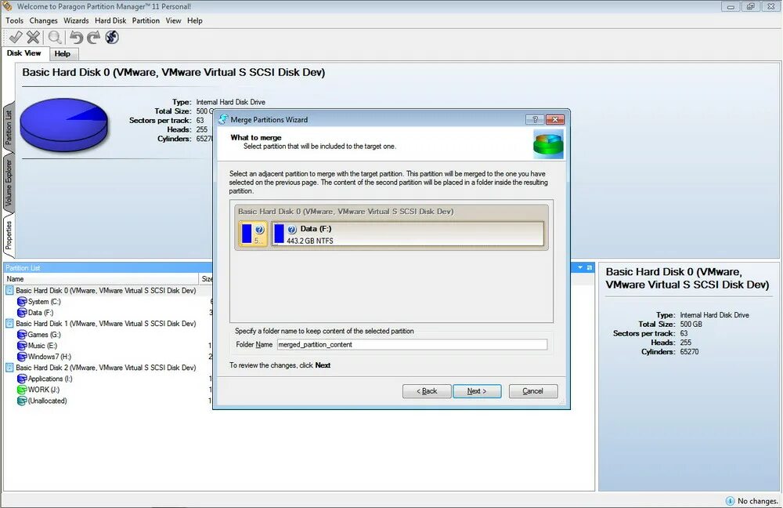783x508 pixels.
Task: Select Basic Hard Disk 0 row in list
Action: [106, 290]
